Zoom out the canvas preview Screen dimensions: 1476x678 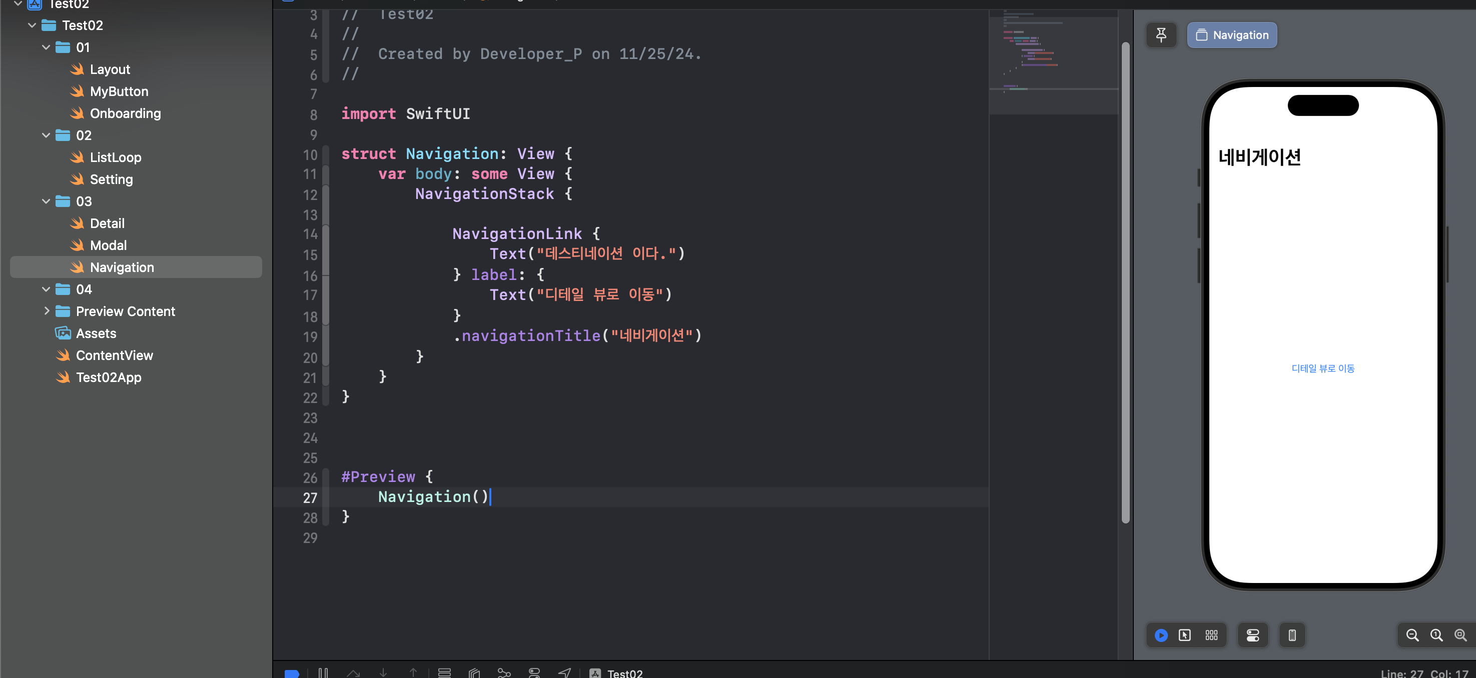1412,635
